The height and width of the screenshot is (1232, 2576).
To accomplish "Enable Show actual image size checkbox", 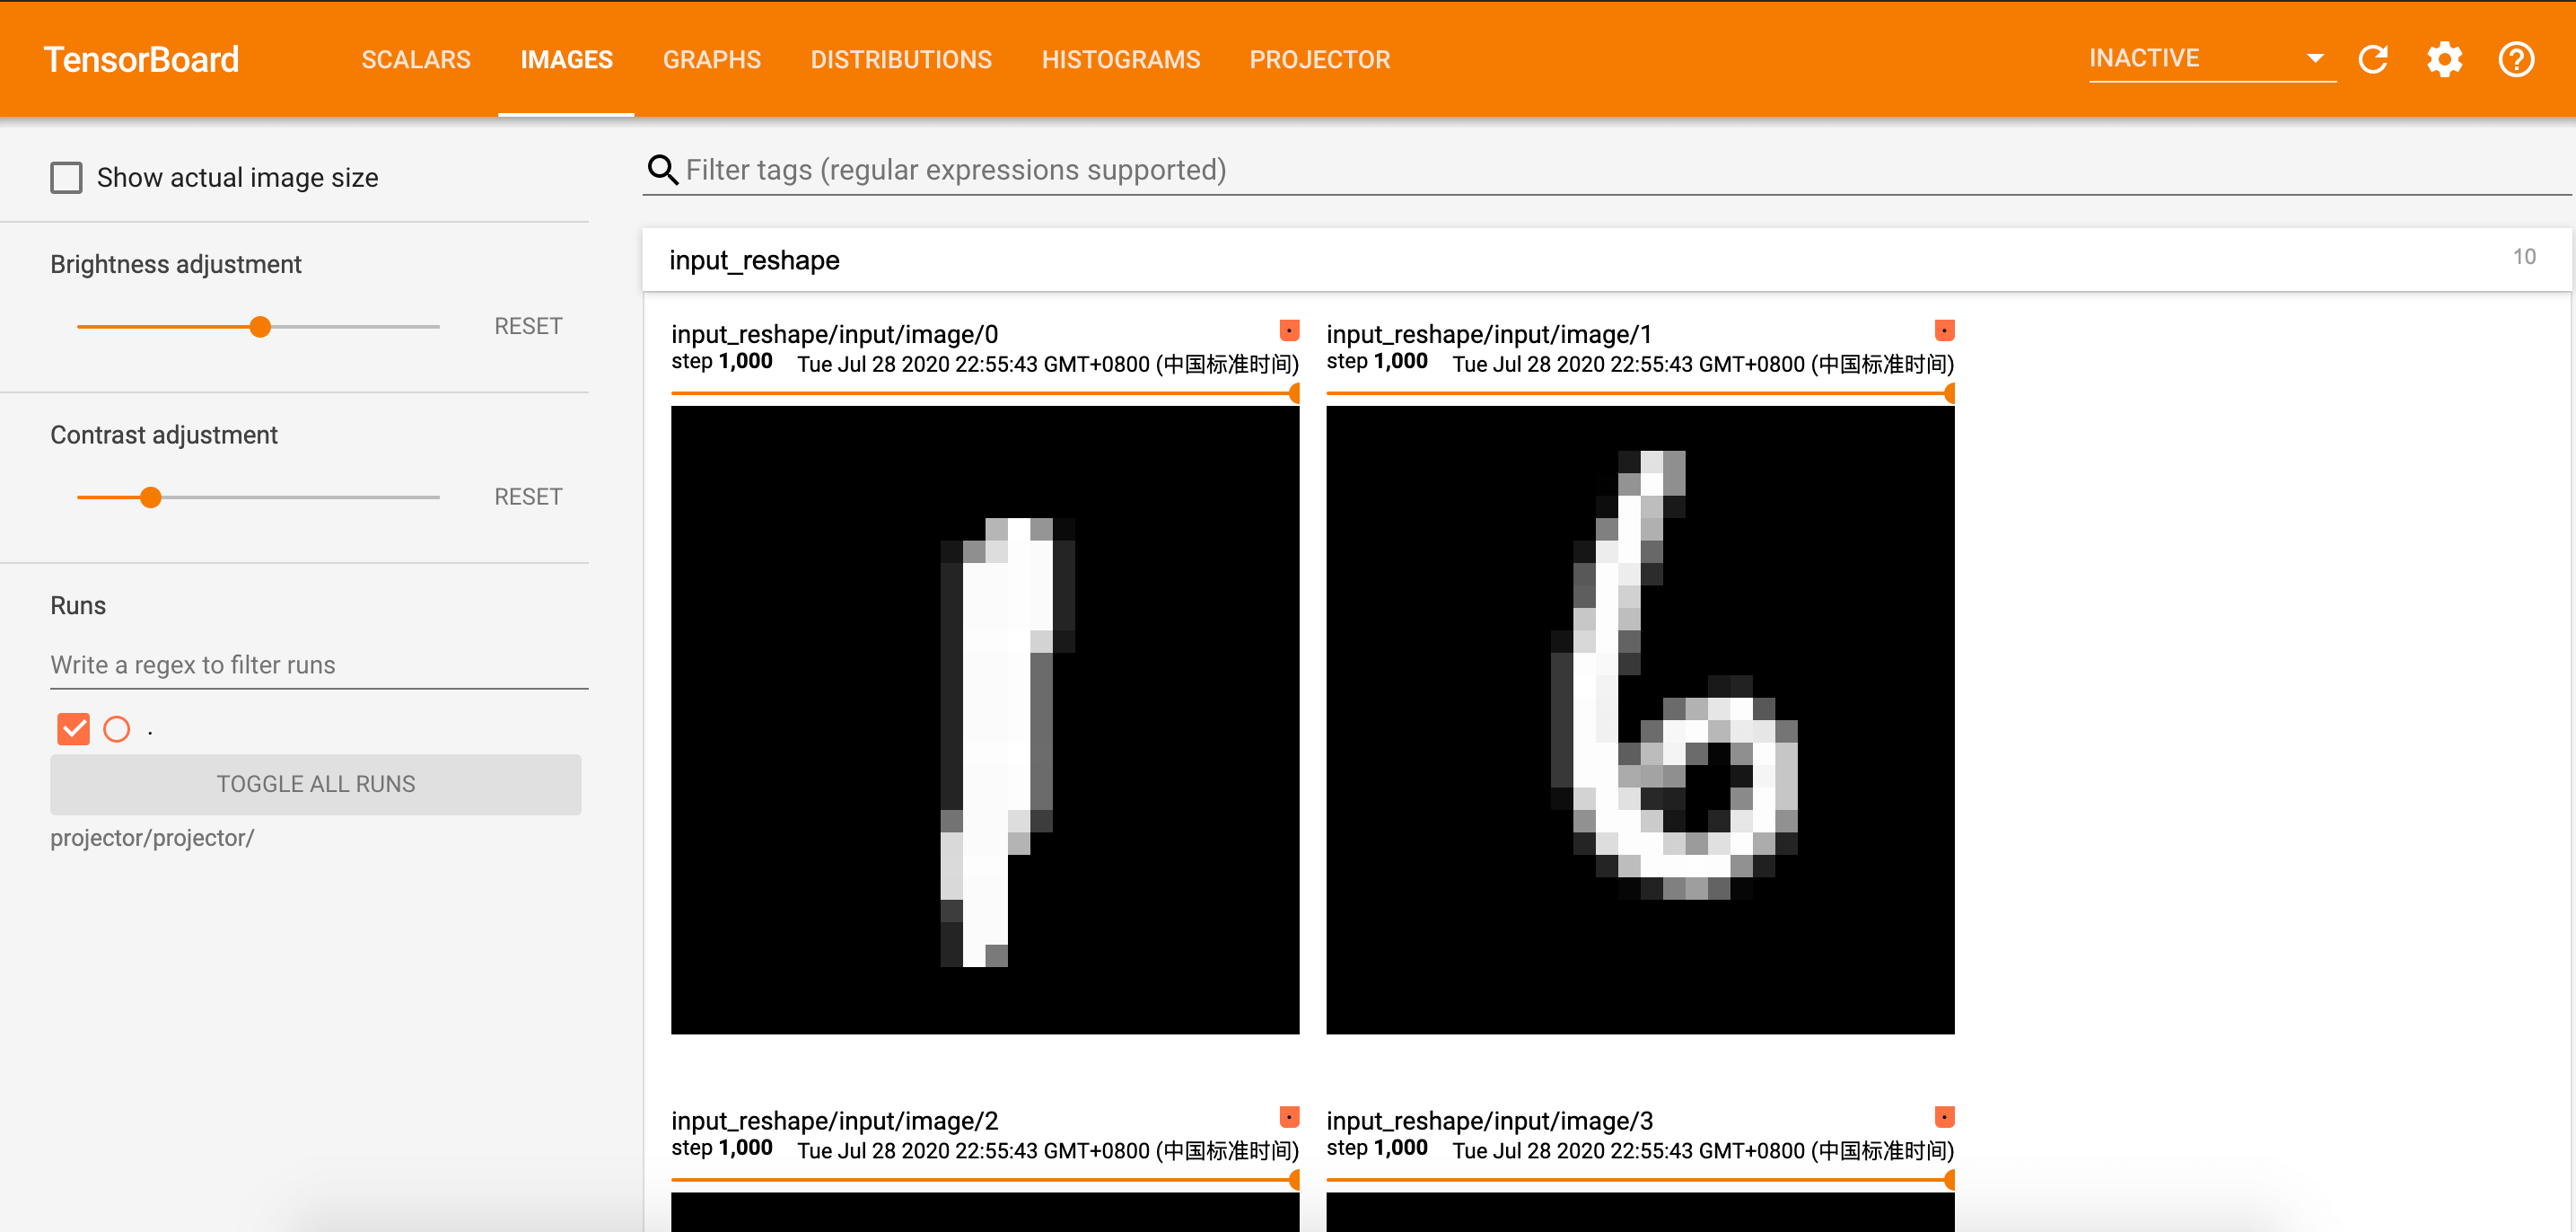I will (67, 178).
